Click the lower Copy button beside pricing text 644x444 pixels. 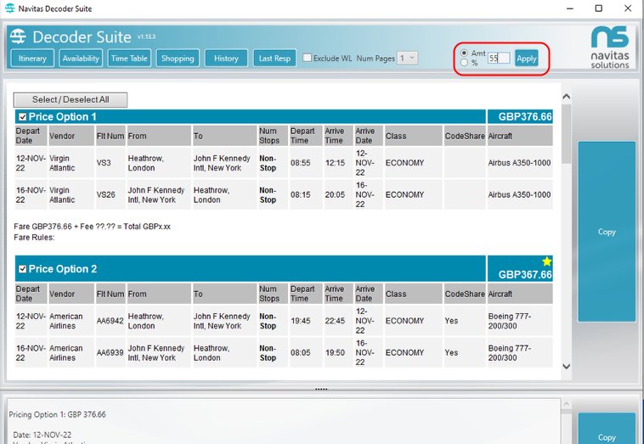coord(607,429)
